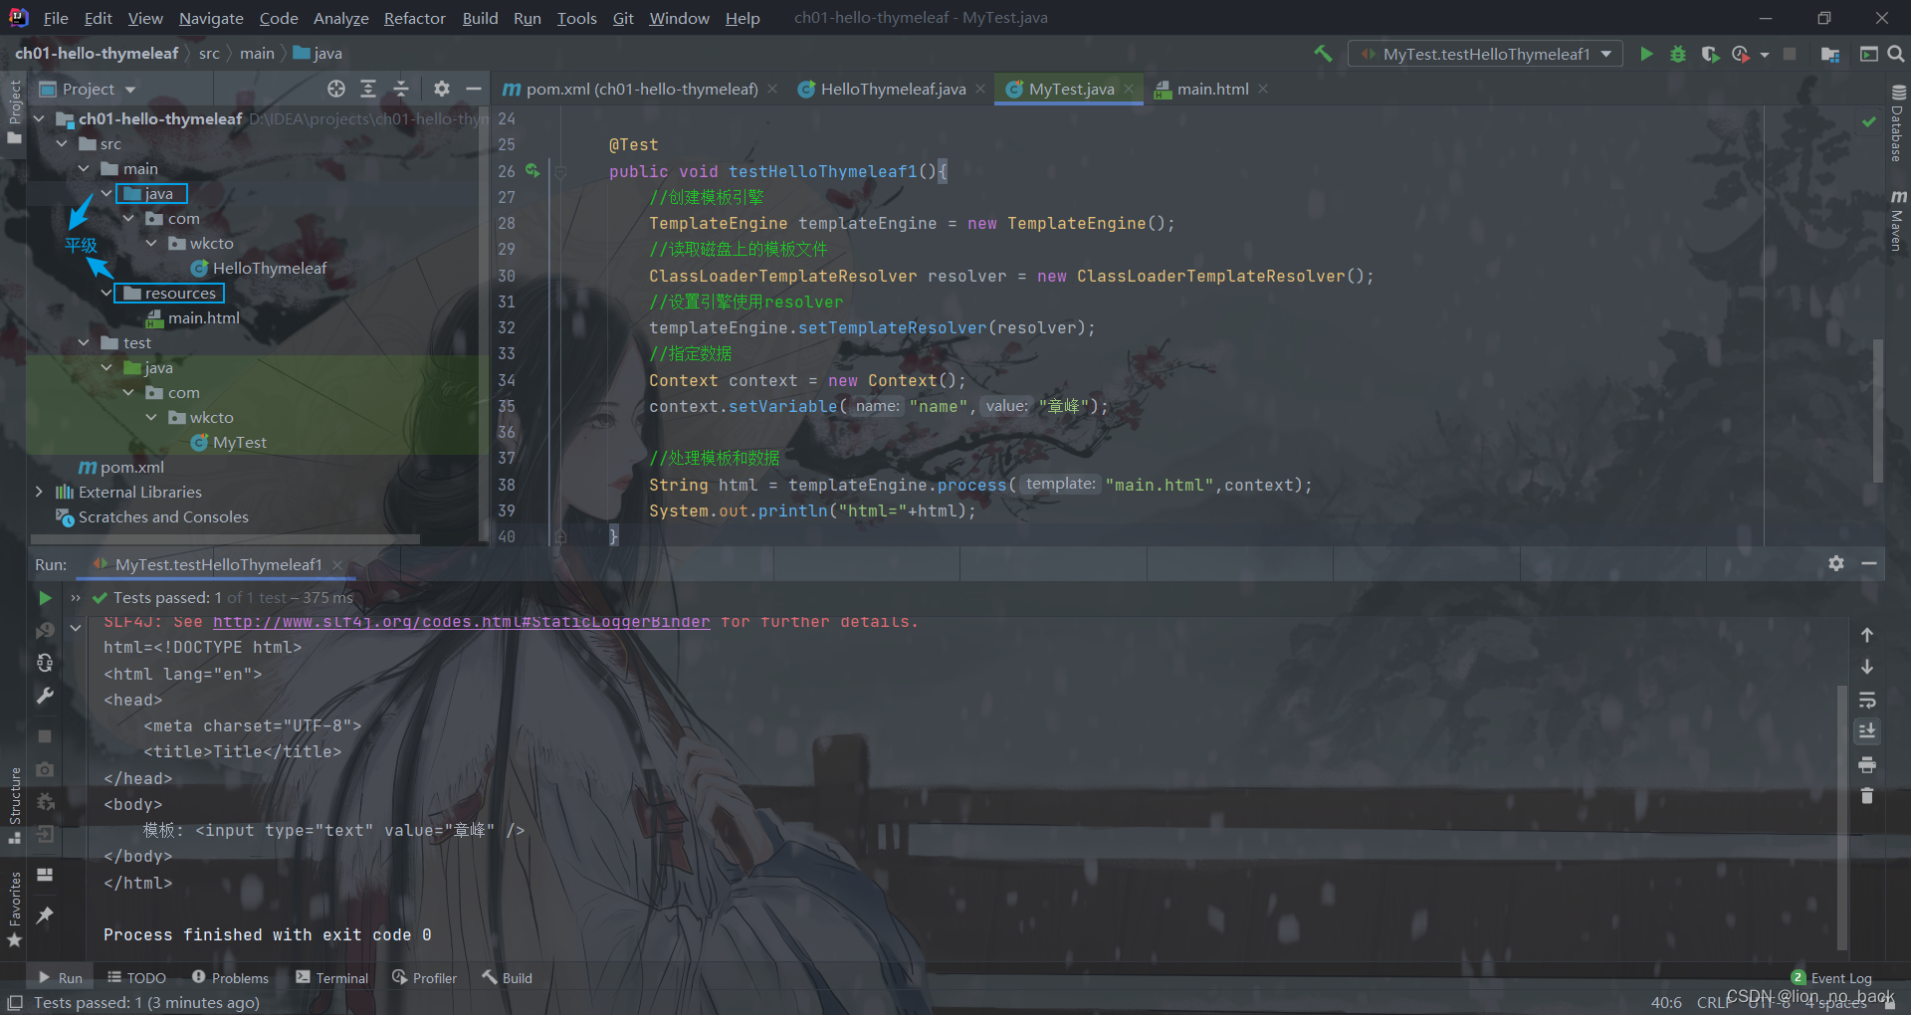Click the print console output icon
The image size is (1911, 1015).
click(1867, 764)
